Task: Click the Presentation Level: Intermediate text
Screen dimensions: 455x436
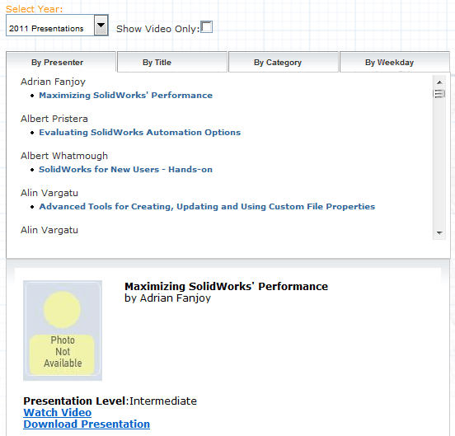Action: (110, 401)
